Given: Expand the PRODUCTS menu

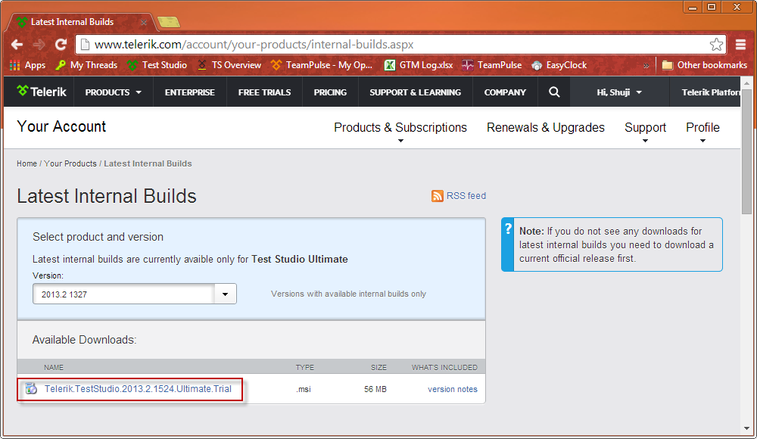Looking at the screenshot, I should [113, 92].
